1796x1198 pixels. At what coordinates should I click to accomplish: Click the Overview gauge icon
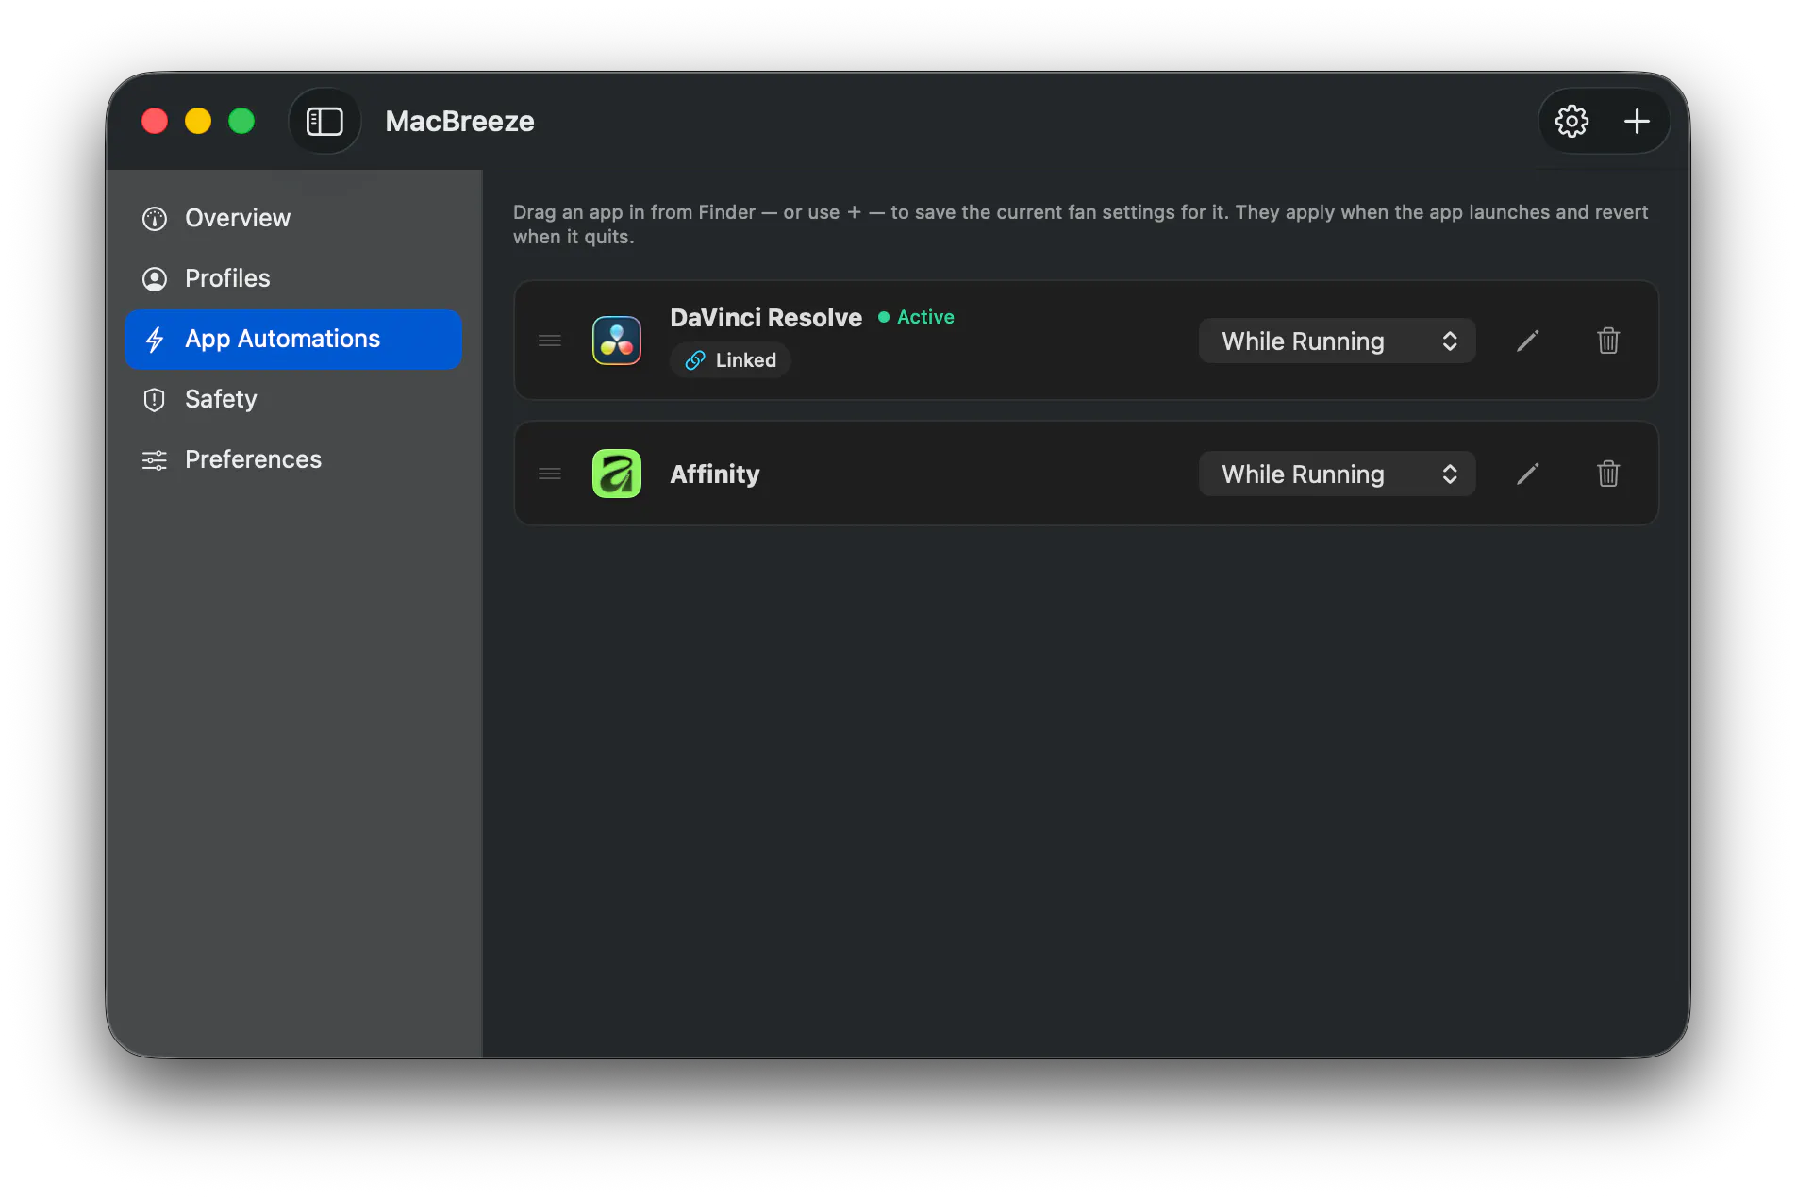click(155, 219)
